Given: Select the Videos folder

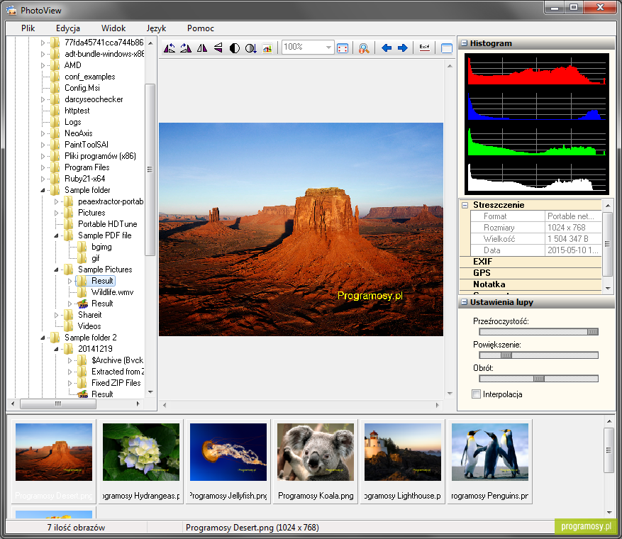Looking at the screenshot, I should click(x=89, y=326).
